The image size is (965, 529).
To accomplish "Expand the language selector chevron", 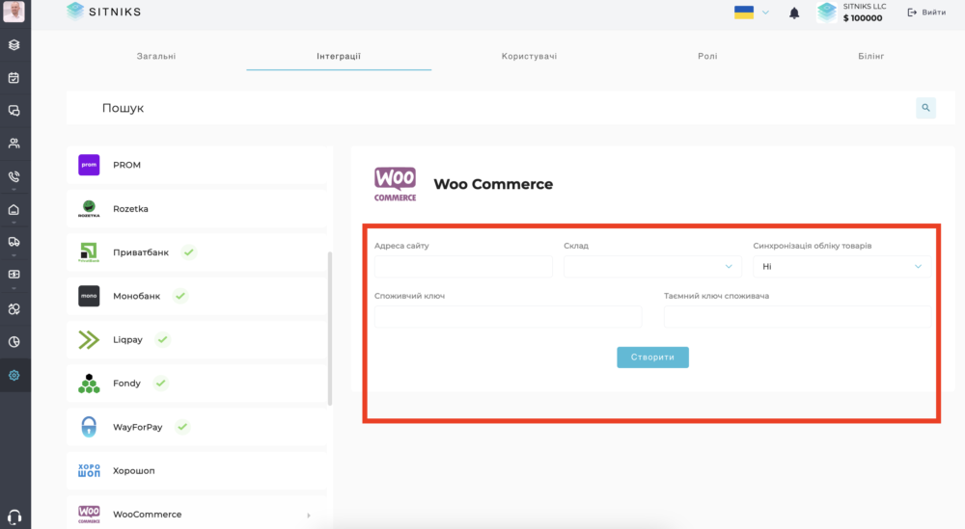I will coord(765,13).
